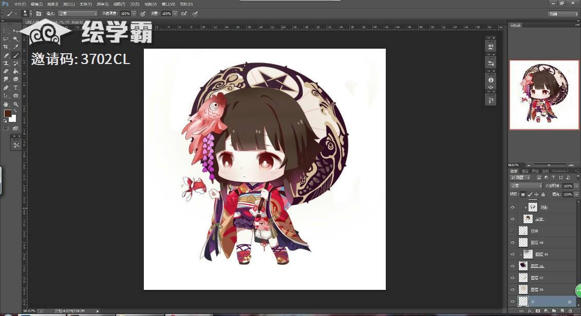Adjust the Navigator zoom slider
This screenshot has width=581, height=316.
549,165
